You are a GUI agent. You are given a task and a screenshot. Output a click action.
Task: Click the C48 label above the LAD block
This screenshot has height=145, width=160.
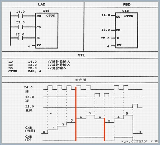46,11
